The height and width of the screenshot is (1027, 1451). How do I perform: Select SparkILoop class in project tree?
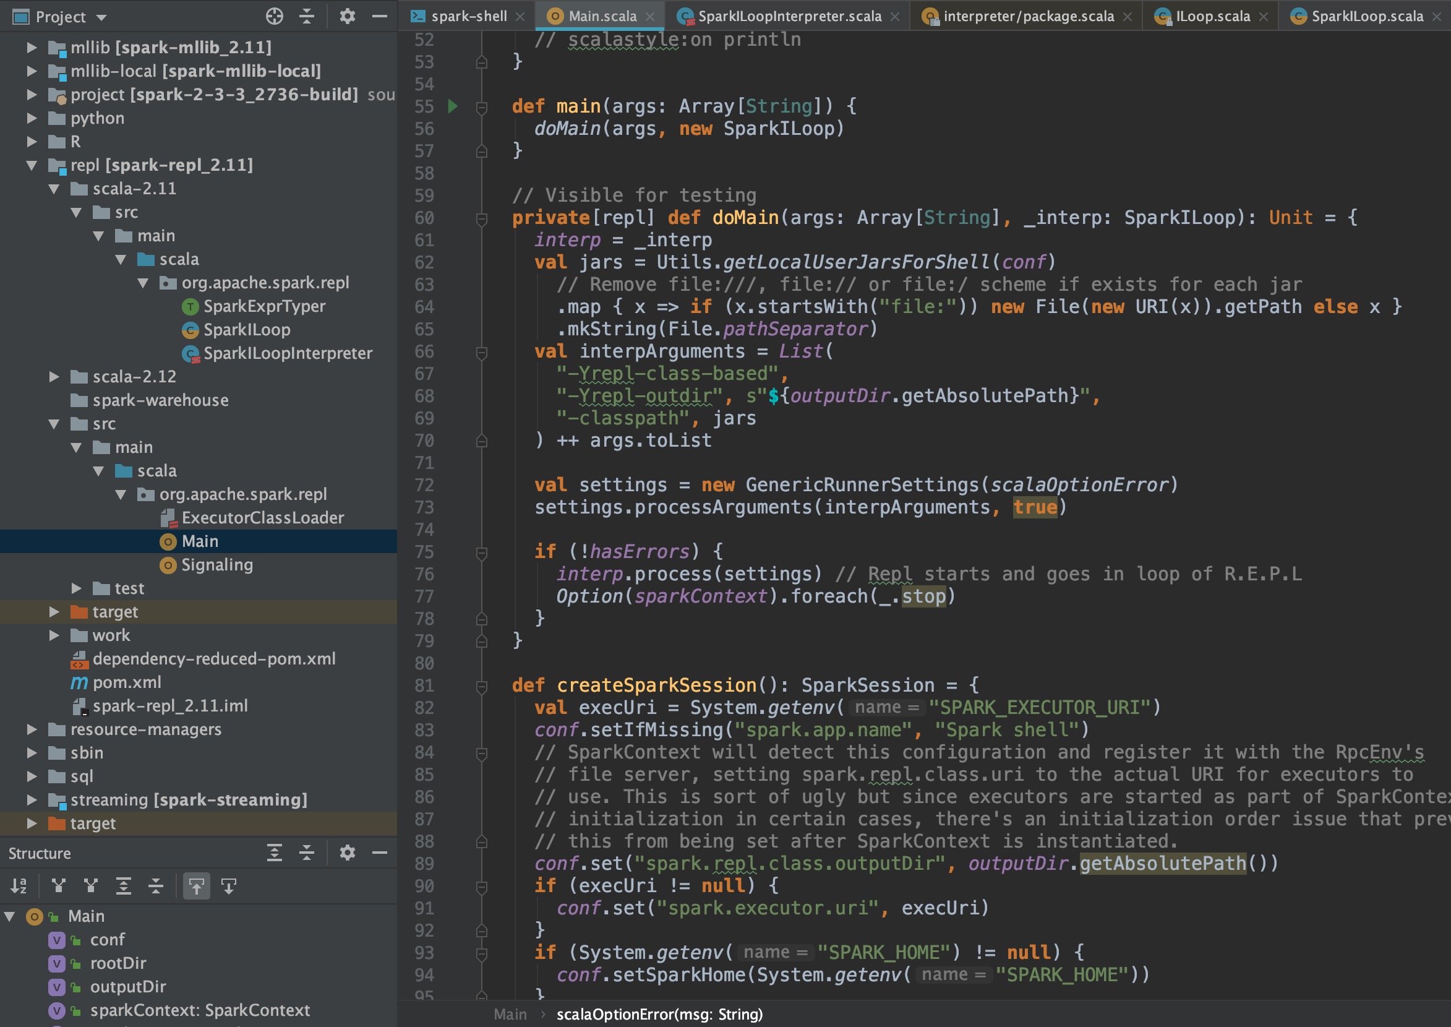247,330
